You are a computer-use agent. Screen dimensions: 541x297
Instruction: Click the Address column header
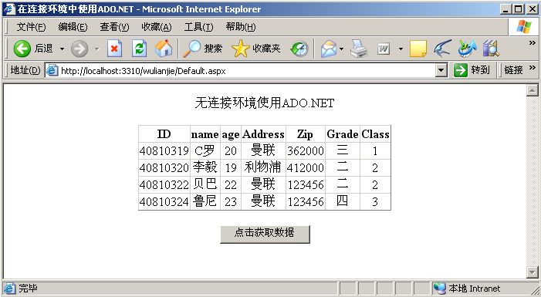click(x=263, y=133)
